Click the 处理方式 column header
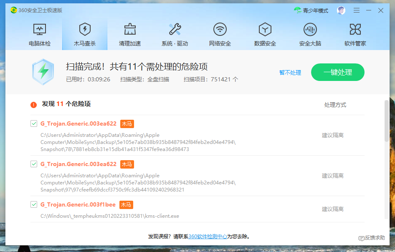 335,105
